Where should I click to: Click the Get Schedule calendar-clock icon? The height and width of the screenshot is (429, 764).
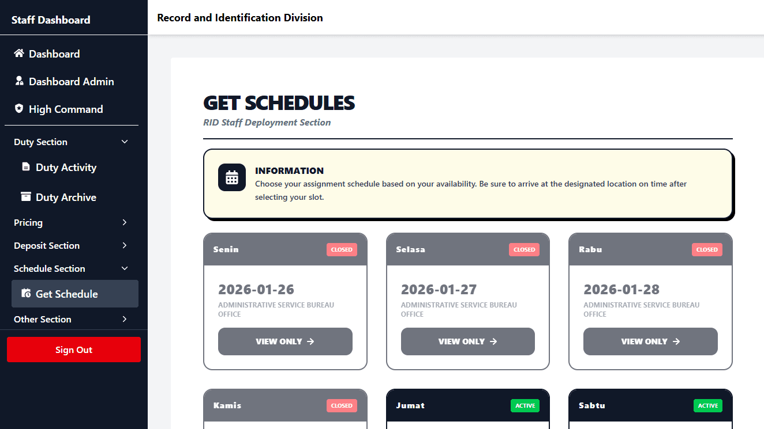[25, 294]
